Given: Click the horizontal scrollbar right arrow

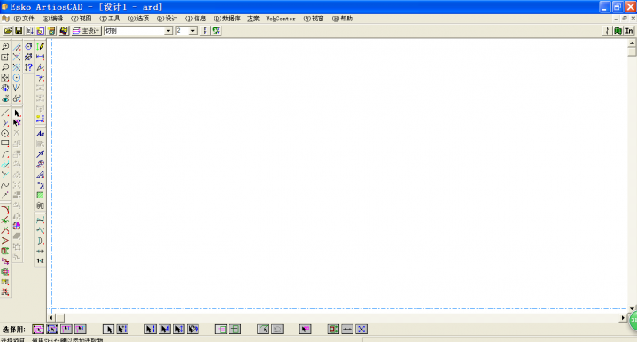Looking at the screenshot, I should pos(623,317).
